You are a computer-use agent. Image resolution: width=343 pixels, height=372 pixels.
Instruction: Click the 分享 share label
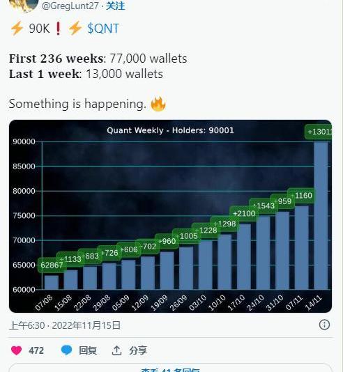click(138, 350)
